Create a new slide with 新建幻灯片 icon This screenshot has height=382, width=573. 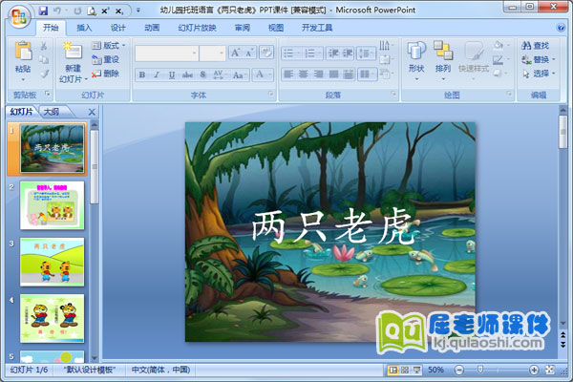[x=73, y=51]
